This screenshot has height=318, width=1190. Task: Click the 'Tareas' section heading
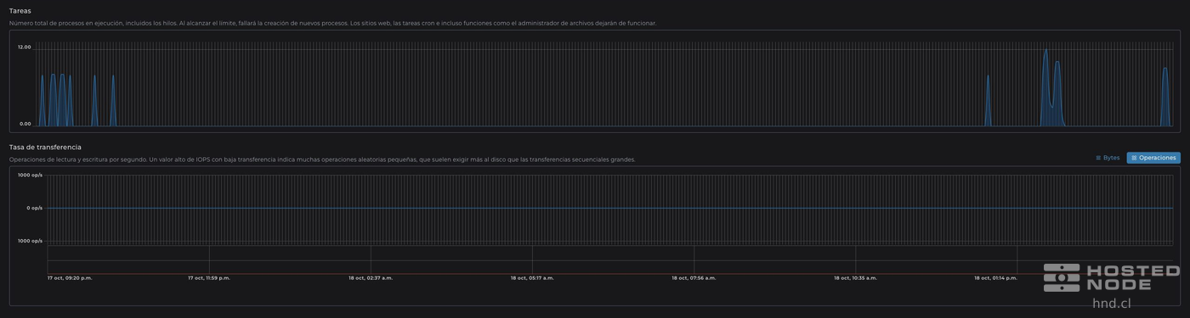(x=20, y=11)
